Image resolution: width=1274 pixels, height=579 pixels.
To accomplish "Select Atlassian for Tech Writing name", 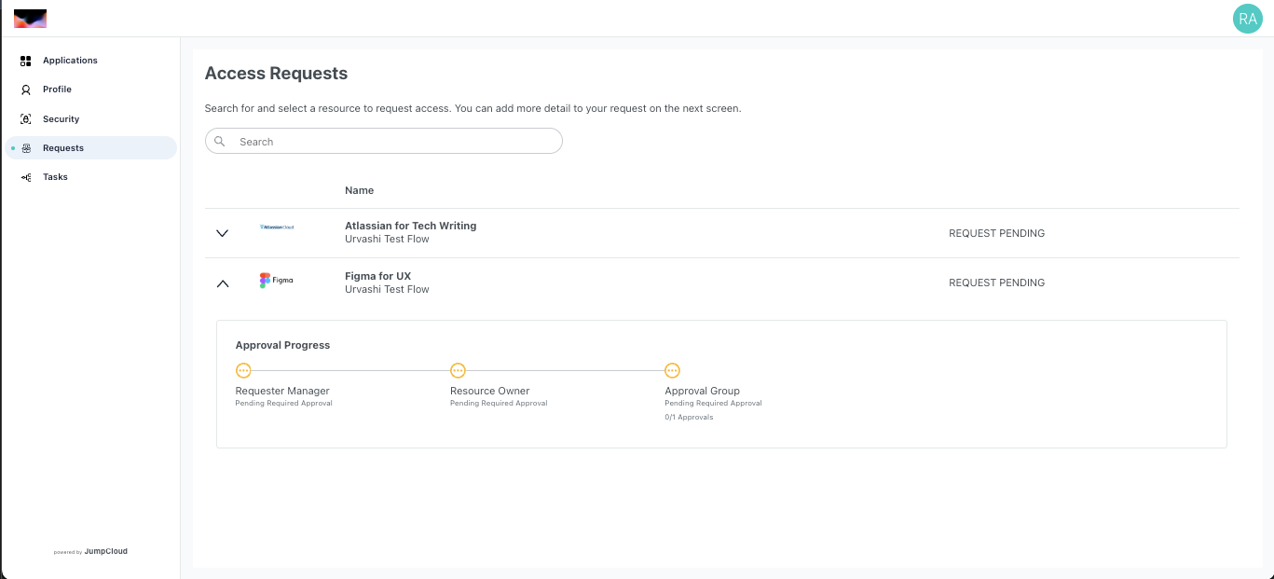I will click(410, 226).
